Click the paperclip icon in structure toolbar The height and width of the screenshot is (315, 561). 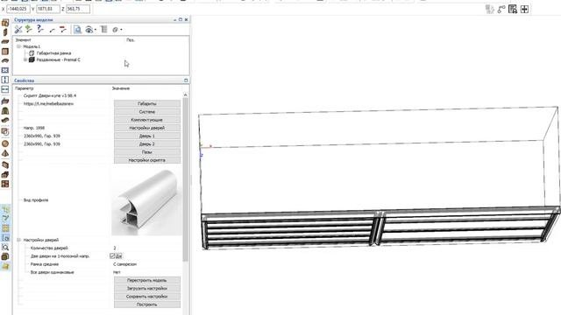[115, 30]
